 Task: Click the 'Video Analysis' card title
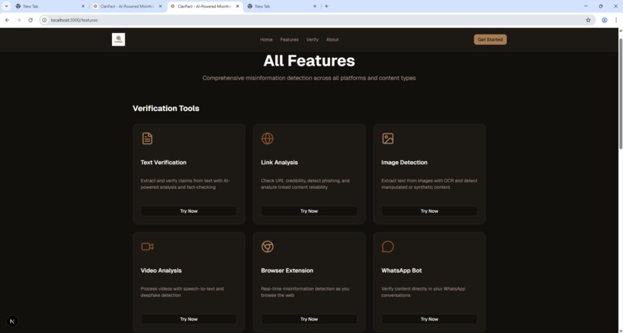(x=161, y=271)
